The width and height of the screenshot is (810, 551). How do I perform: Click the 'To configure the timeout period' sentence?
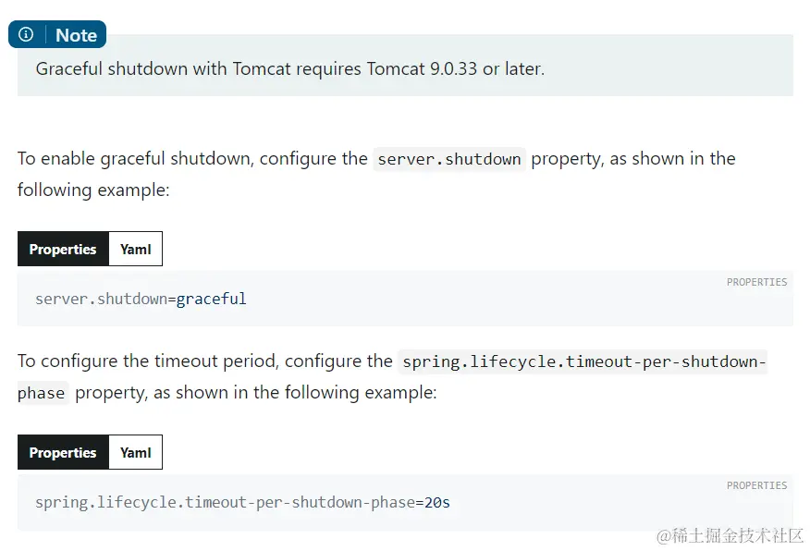(x=203, y=361)
